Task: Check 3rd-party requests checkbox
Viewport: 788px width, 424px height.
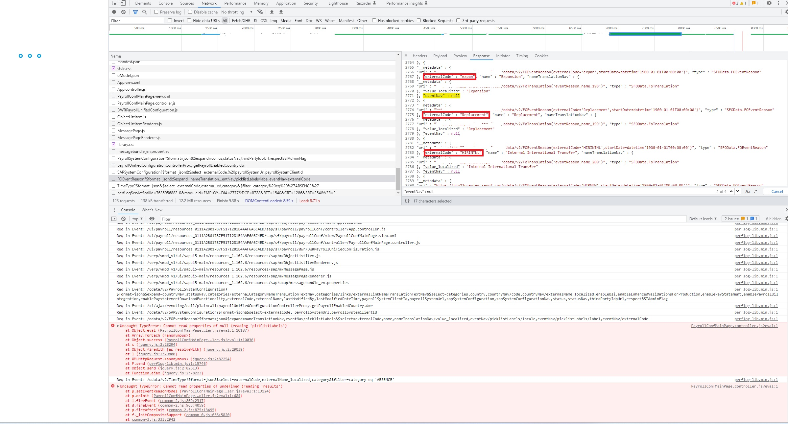Action: tap(458, 20)
